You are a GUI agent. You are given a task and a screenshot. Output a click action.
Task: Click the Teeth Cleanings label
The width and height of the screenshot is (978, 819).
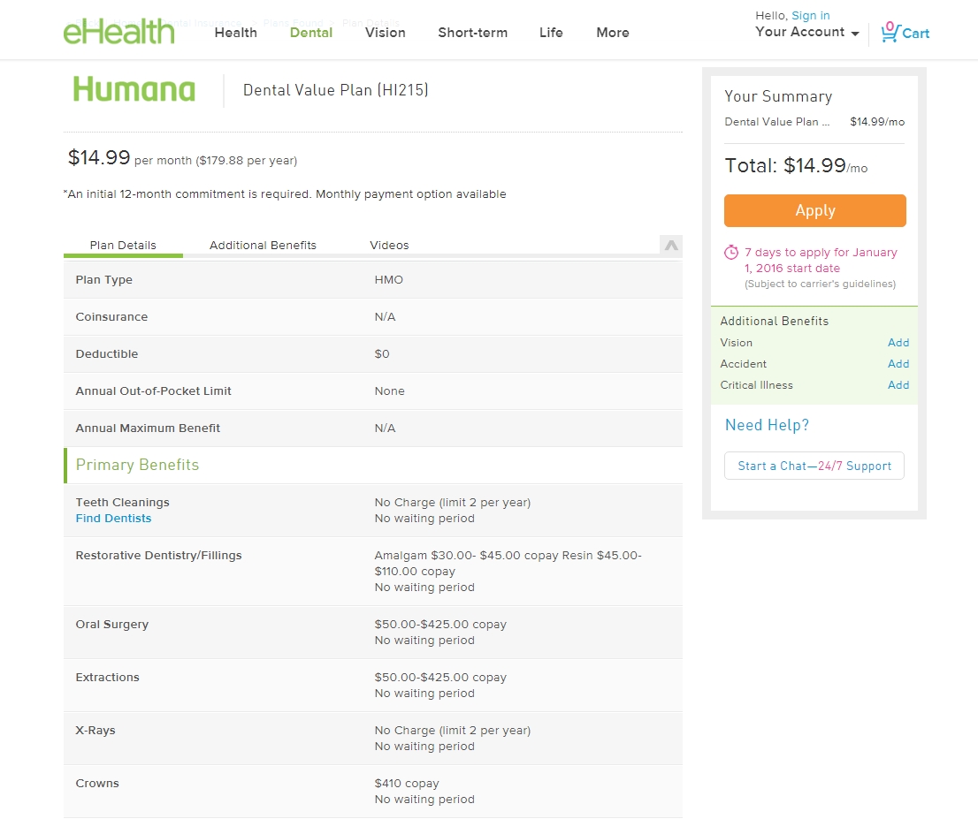[x=122, y=503]
